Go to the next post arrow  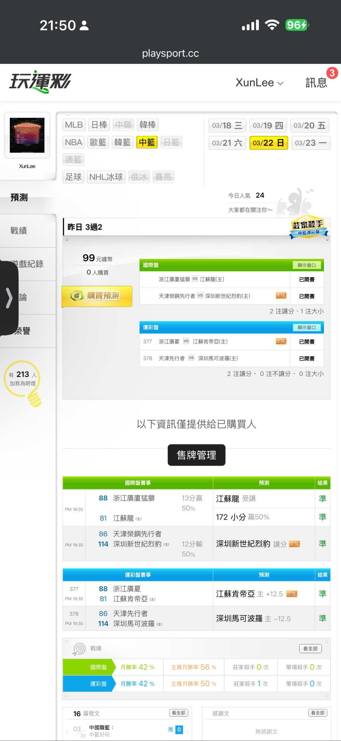pyautogui.click(x=187, y=731)
